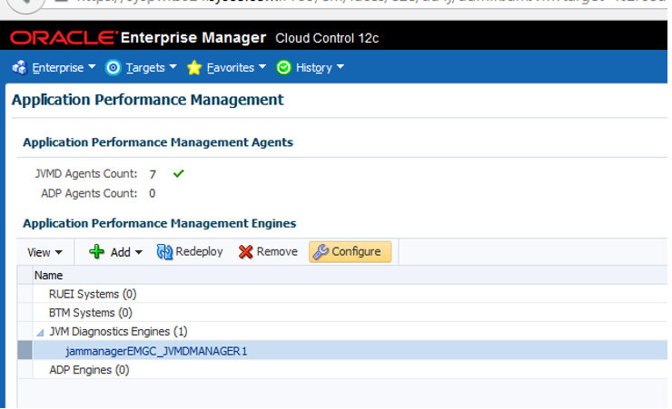Image resolution: width=672 pixels, height=409 pixels.
Task: Click the red X Remove icon
Action: coord(245,252)
